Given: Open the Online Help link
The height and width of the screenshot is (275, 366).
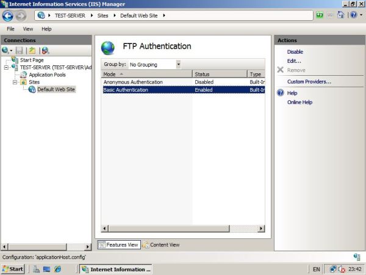Looking at the screenshot, I should [300, 102].
